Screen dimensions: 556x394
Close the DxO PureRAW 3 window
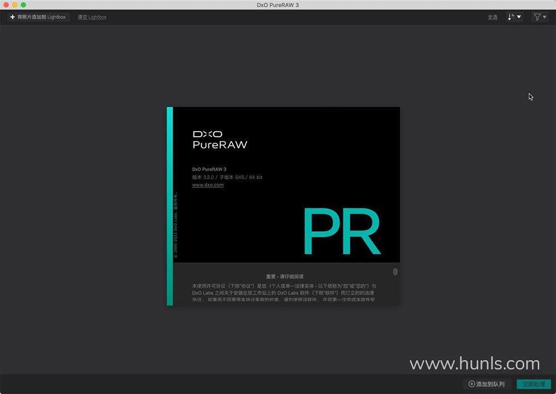[6, 5]
